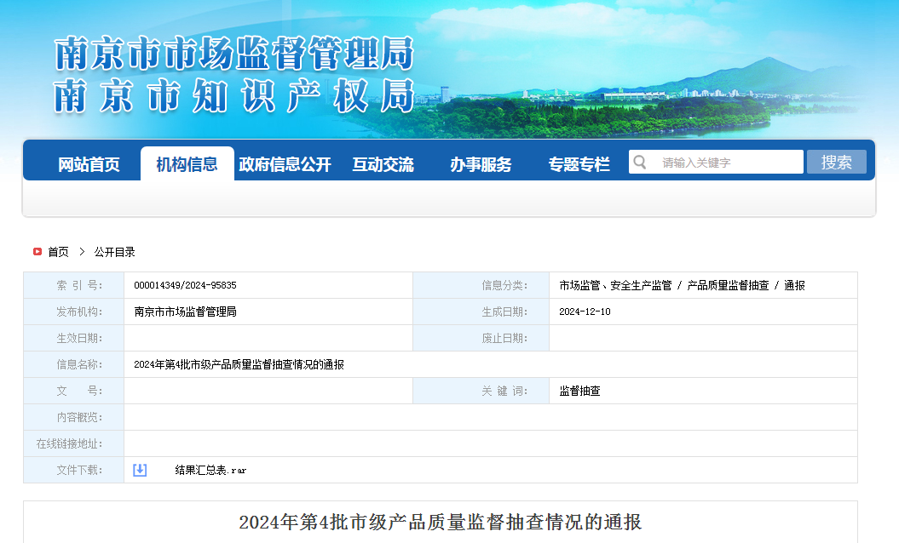
Task: Click the 南京市市场监督管理局 banner title
Action: click(x=234, y=54)
